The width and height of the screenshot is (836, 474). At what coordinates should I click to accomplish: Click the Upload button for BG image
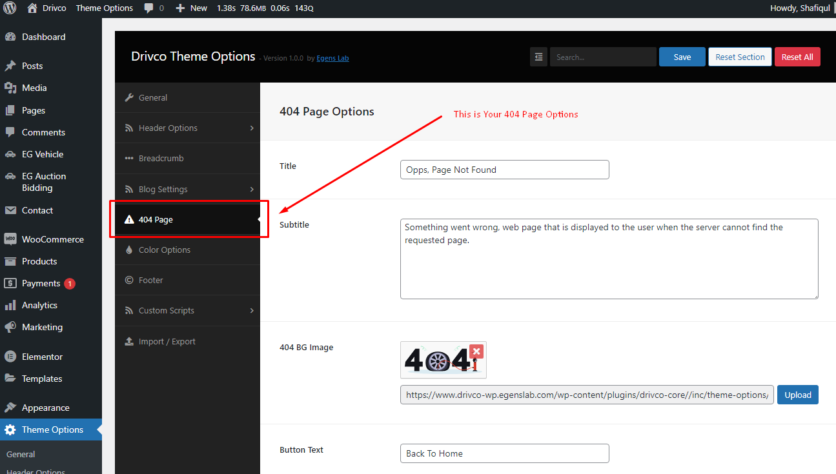point(798,395)
